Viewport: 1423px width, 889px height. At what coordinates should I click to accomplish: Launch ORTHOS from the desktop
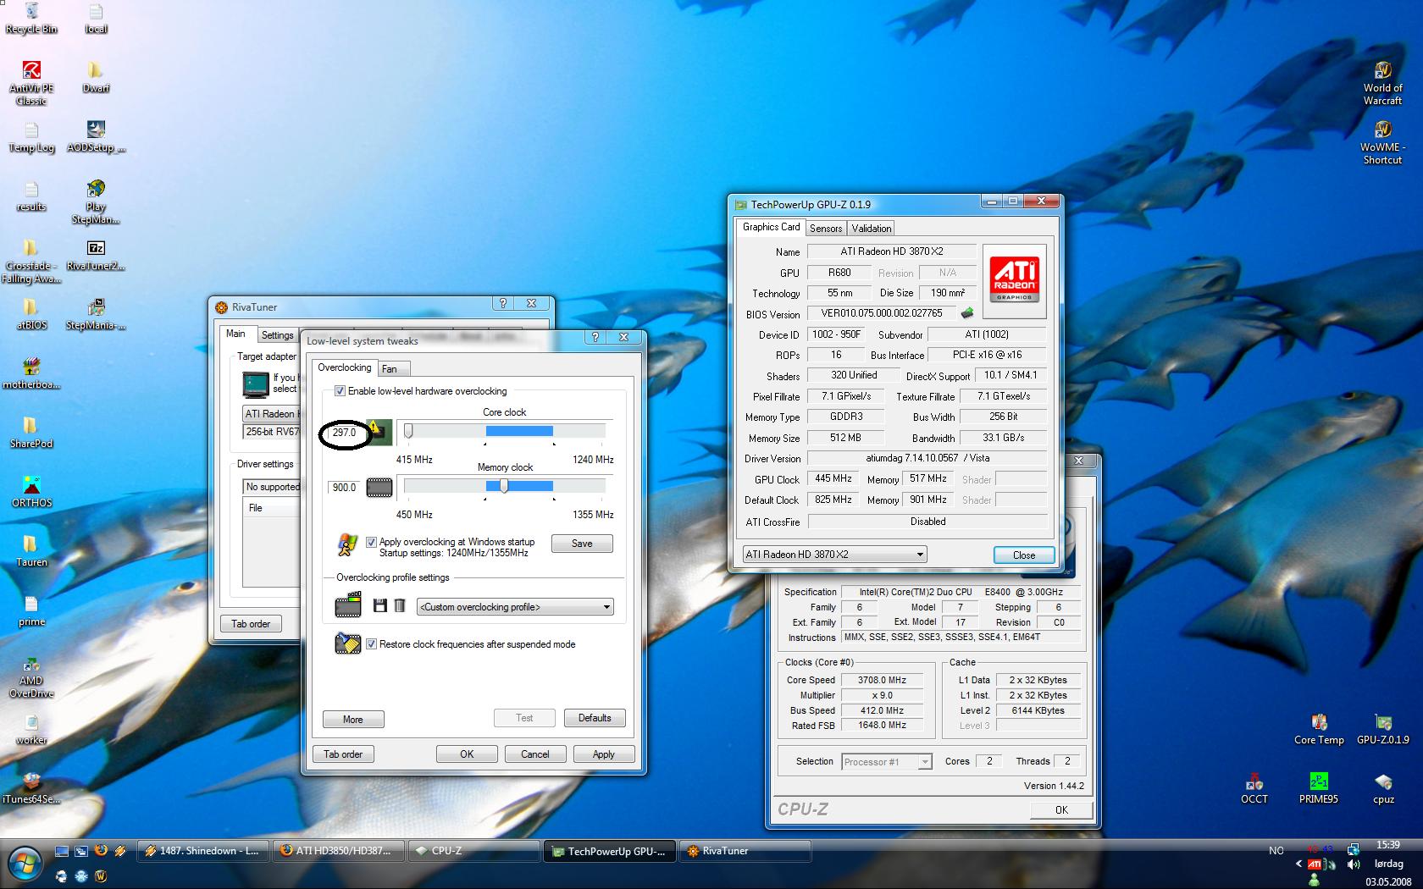pos(31,492)
